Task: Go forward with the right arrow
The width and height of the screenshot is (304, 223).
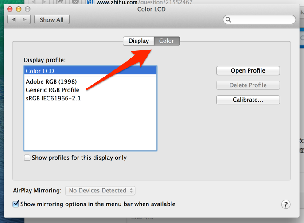Action: tap(25, 19)
